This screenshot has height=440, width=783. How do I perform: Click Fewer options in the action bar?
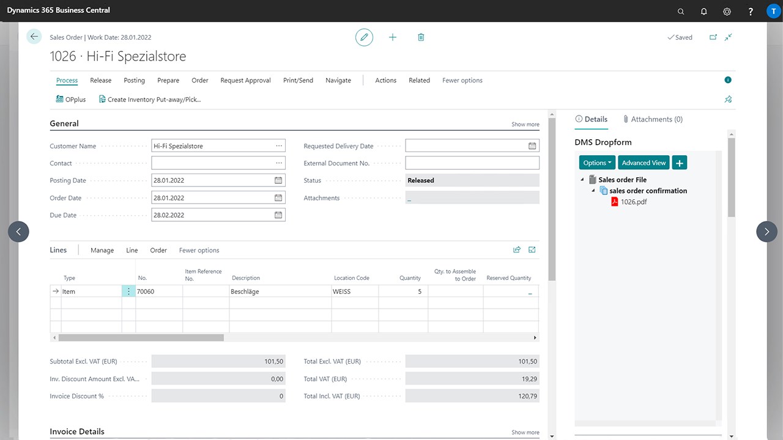(462, 80)
